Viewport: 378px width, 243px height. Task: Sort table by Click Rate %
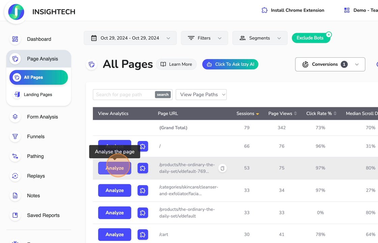pos(321,113)
